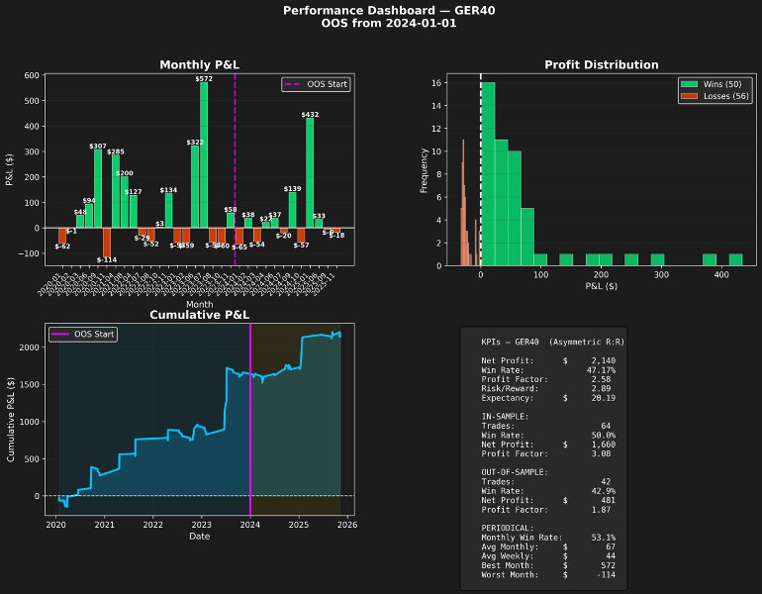Click the $432 monthly profit bar
762x594 pixels.
point(310,173)
